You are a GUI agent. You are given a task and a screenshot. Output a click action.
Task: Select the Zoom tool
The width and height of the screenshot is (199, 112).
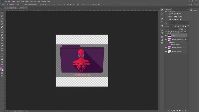[x=2, y=62]
